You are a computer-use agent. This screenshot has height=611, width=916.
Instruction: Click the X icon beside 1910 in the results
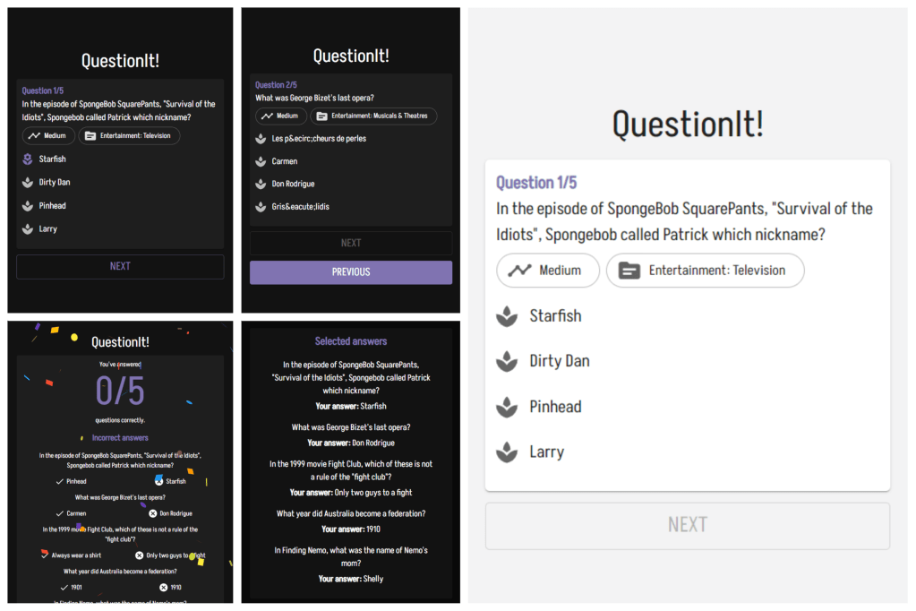point(163,588)
